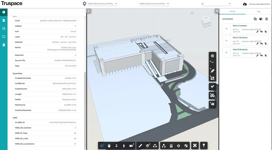Reset view with the Home icon

pos(192,13)
